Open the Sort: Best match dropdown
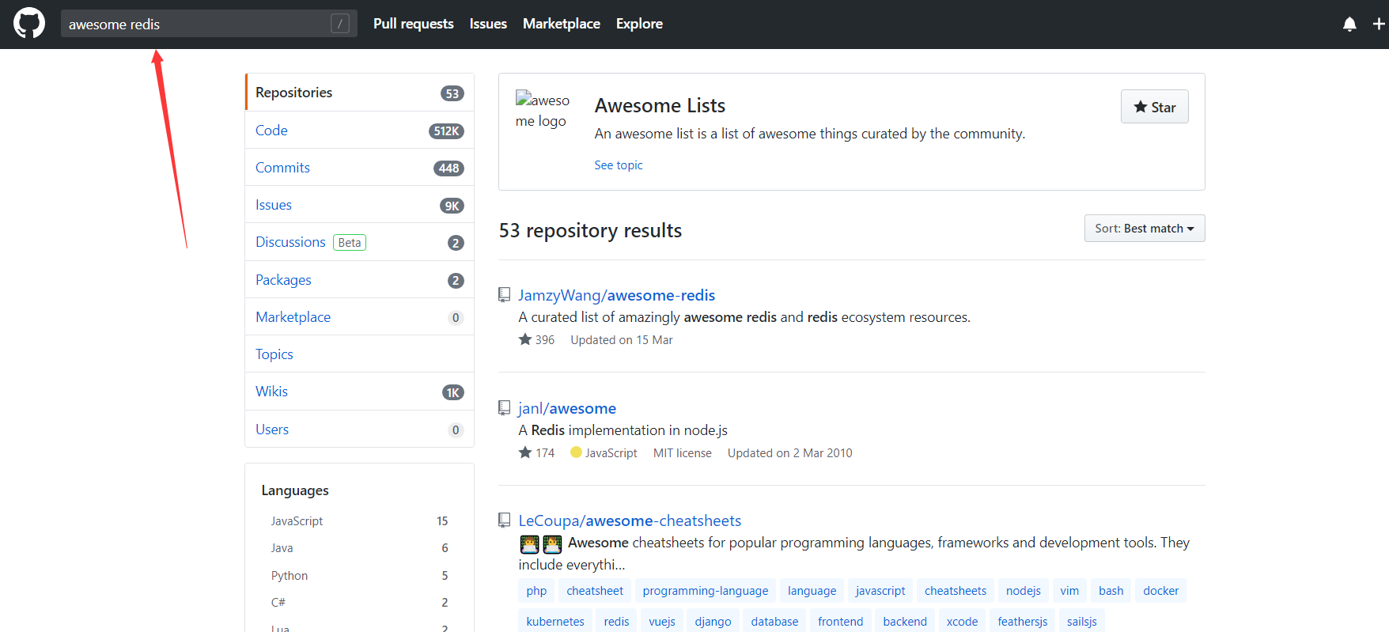This screenshot has height=632, width=1389. click(1144, 229)
